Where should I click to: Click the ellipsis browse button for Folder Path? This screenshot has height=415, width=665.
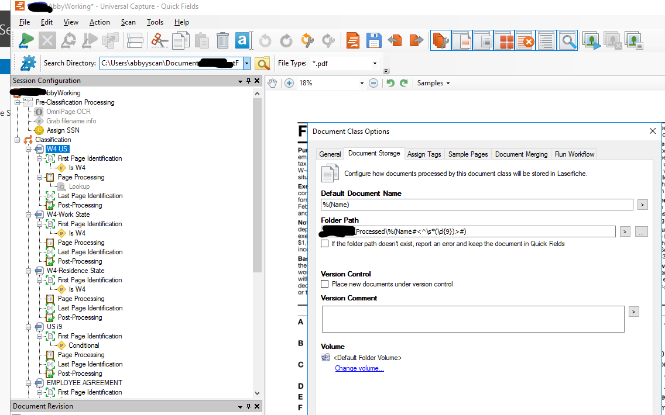pyautogui.click(x=641, y=231)
